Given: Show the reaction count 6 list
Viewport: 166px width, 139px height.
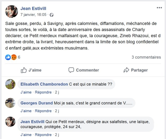Looking at the screenshot, I should (x=19, y=57).
